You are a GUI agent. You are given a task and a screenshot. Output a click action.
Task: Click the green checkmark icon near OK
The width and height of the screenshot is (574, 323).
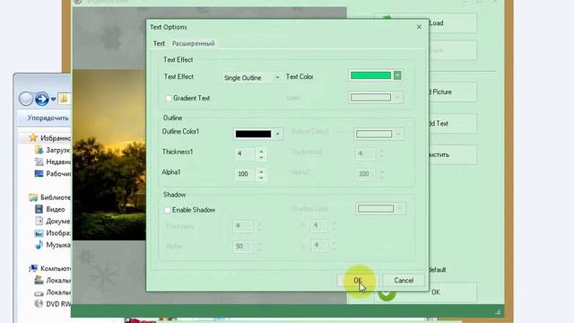[387, 294]
